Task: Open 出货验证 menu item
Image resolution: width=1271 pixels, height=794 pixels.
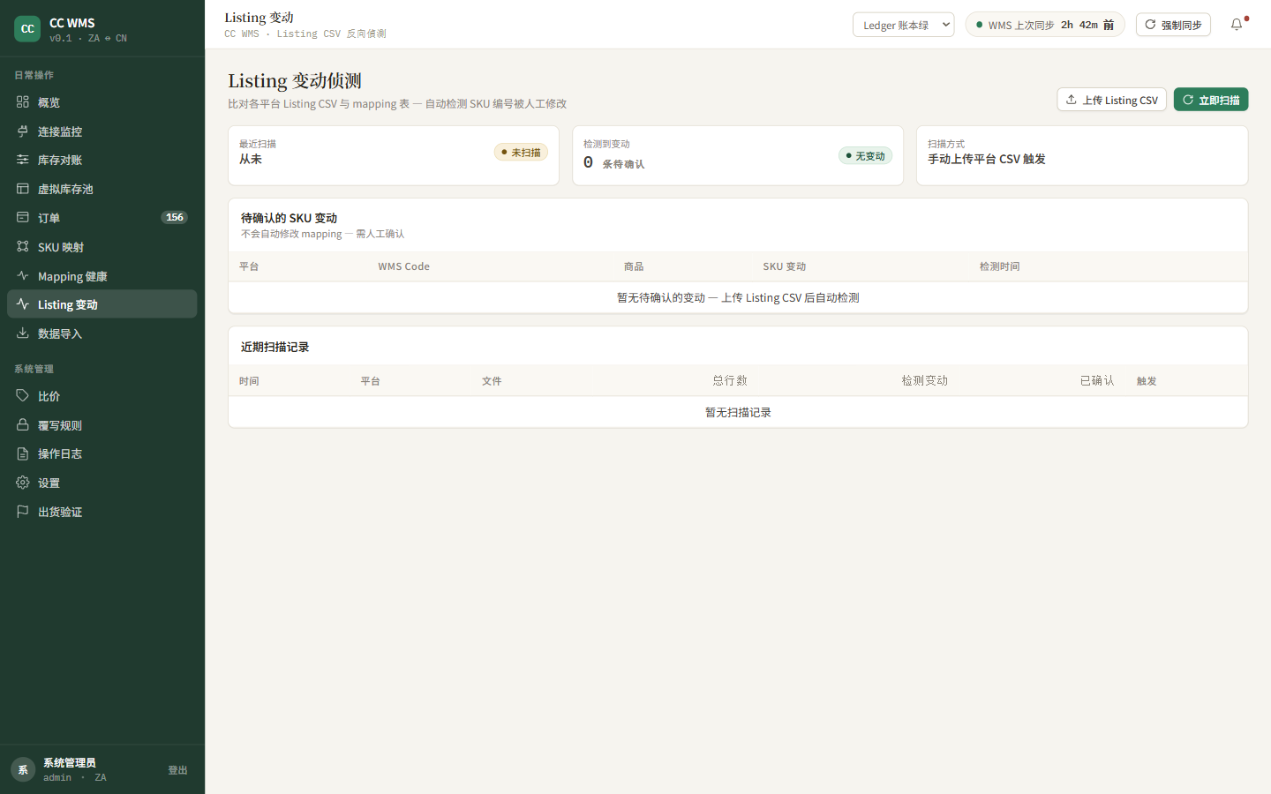Action: point(102,512)
